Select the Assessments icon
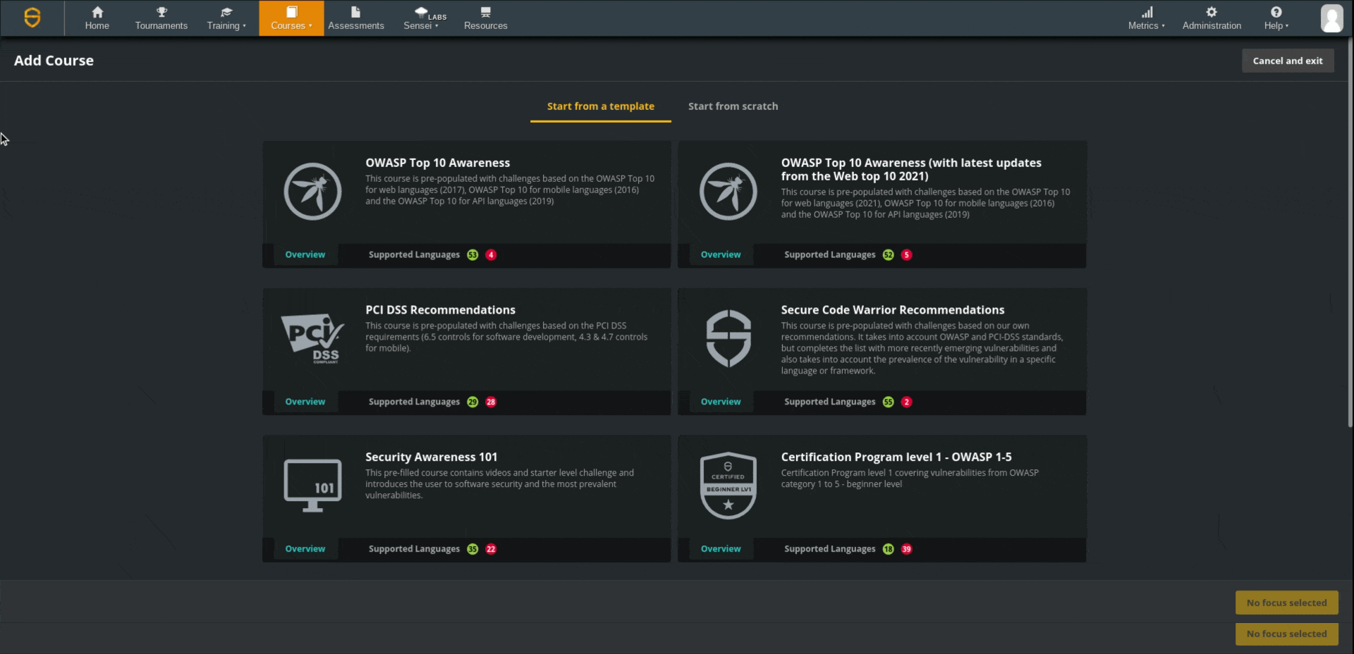The image size is (1354, 654). [355, 12]
